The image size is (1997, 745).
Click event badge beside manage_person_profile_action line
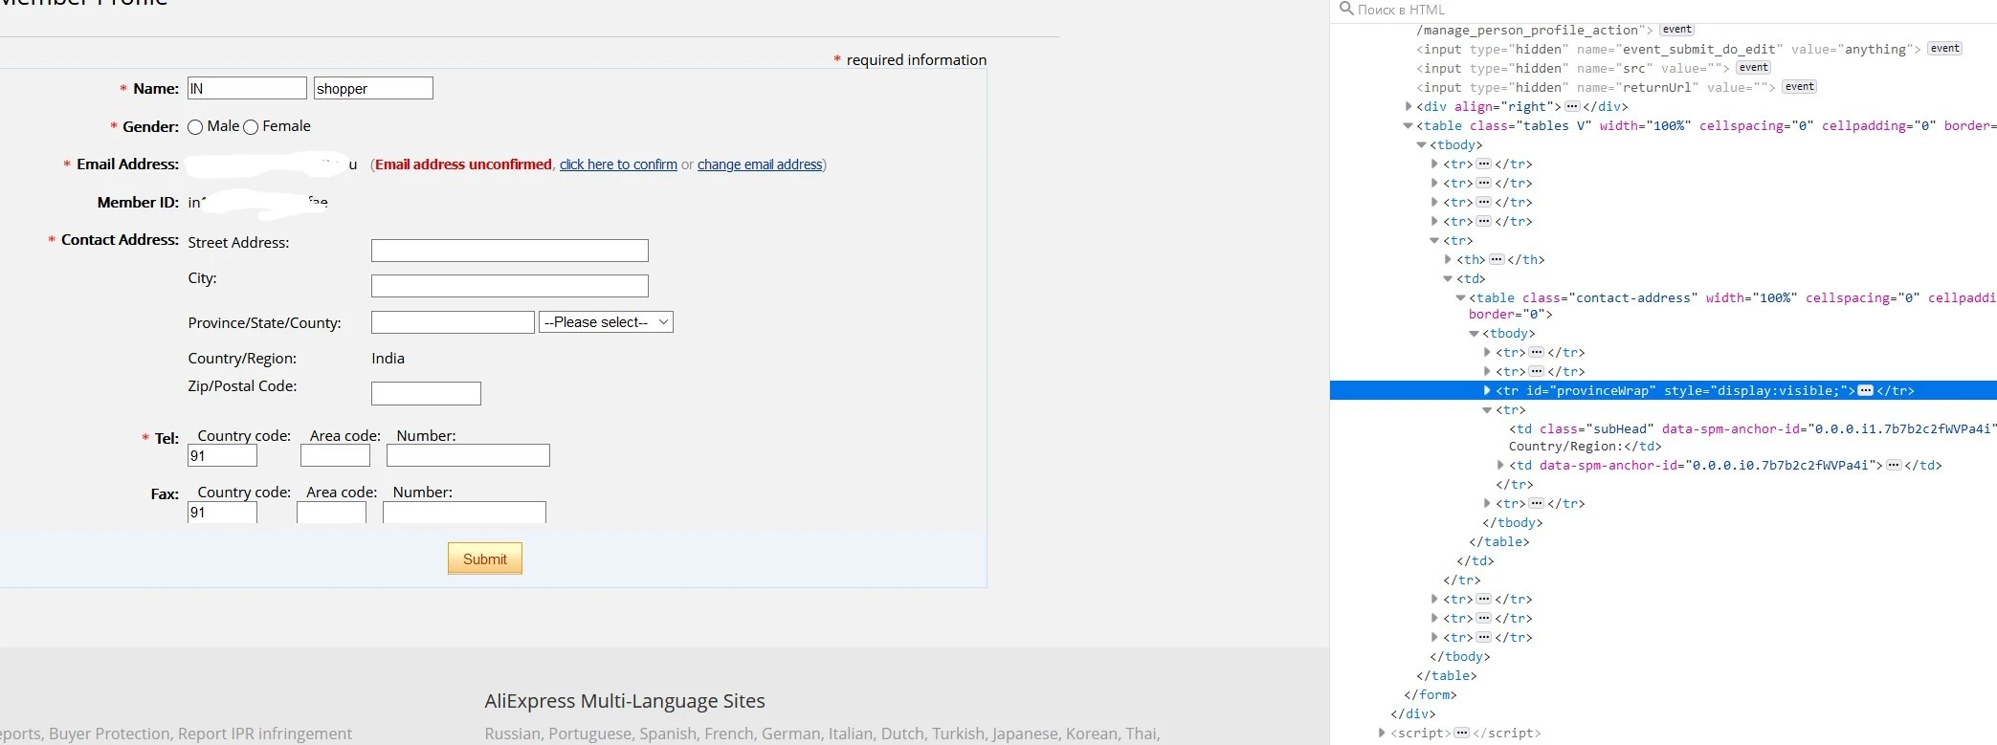pyautogui.click(x=1676, y=30)
